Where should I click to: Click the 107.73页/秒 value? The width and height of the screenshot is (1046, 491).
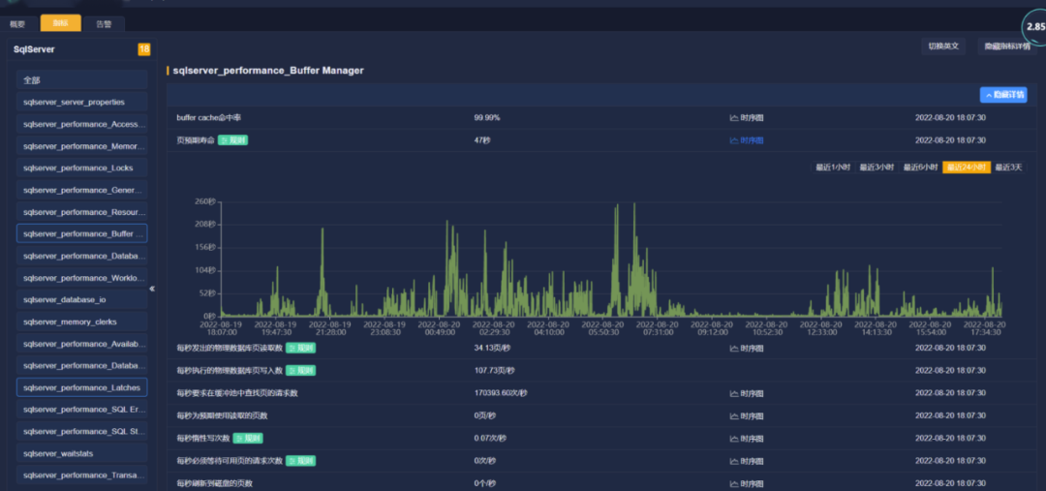494,370
